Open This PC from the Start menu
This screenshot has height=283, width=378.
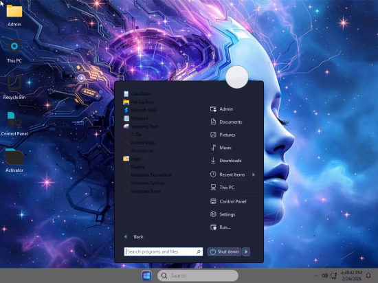tap(222, 188)
